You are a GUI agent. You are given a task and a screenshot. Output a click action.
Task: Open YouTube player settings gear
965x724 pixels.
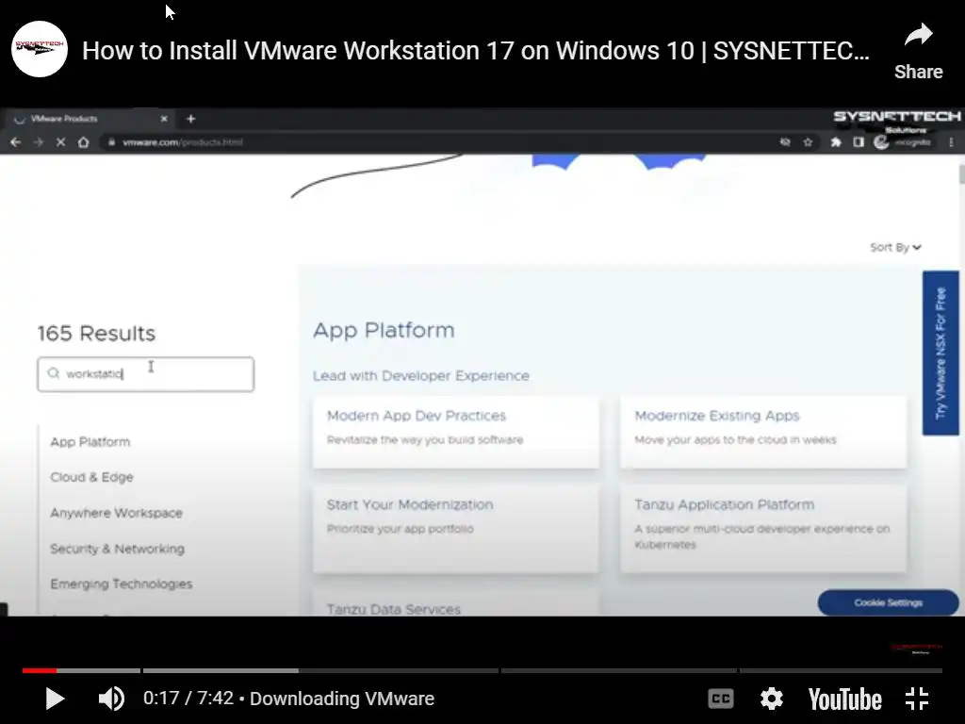coord(771,699)
